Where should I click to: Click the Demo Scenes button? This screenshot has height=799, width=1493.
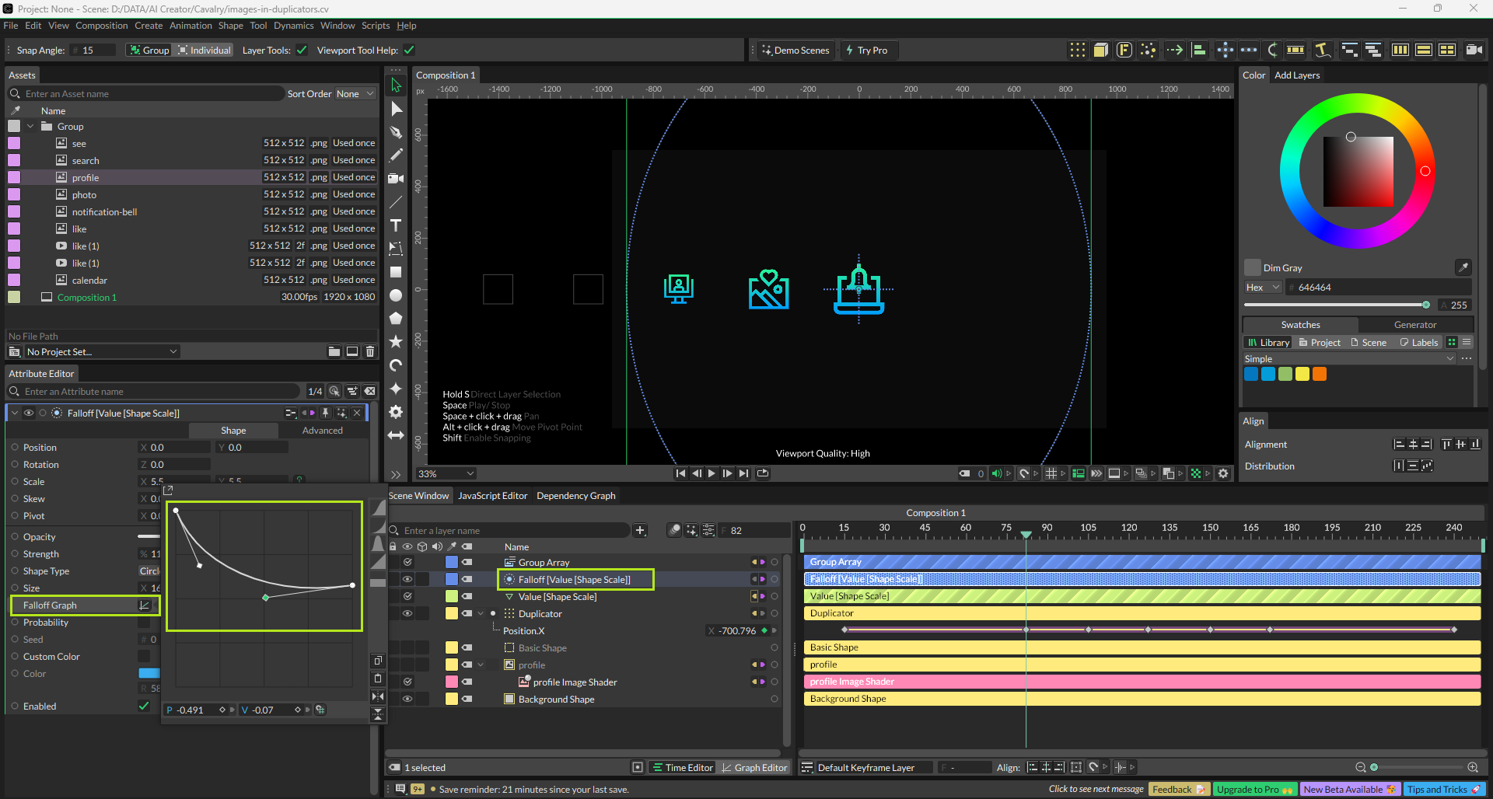coord(795,51)
